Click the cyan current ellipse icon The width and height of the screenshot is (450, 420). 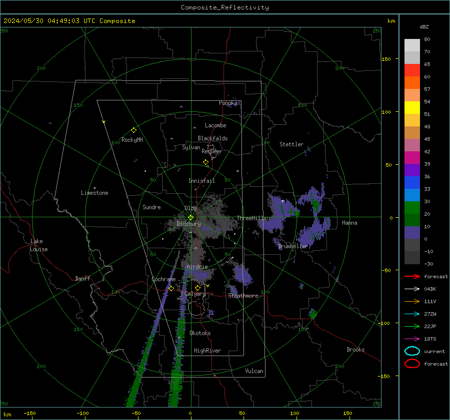tap(412, 351)
